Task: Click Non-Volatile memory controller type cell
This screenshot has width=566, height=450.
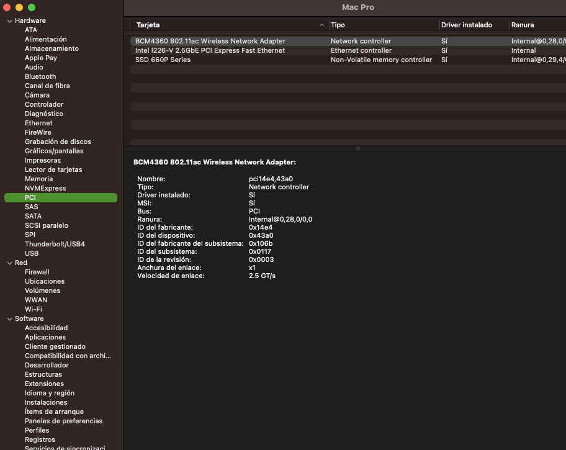Action: point(381,60)
